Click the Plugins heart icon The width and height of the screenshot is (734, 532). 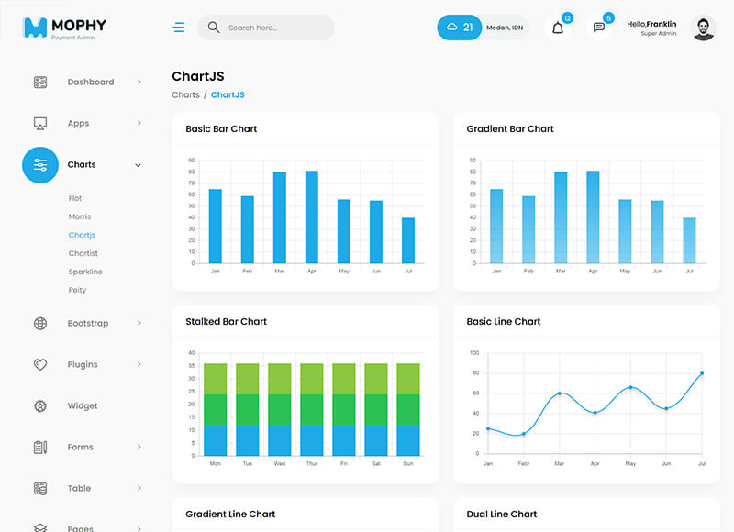pyautogui.click(x=40, y=365)
